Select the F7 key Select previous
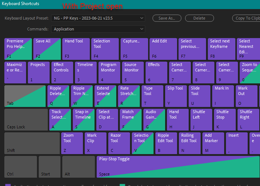Viewport: 260px width, 186px height. 192,49
